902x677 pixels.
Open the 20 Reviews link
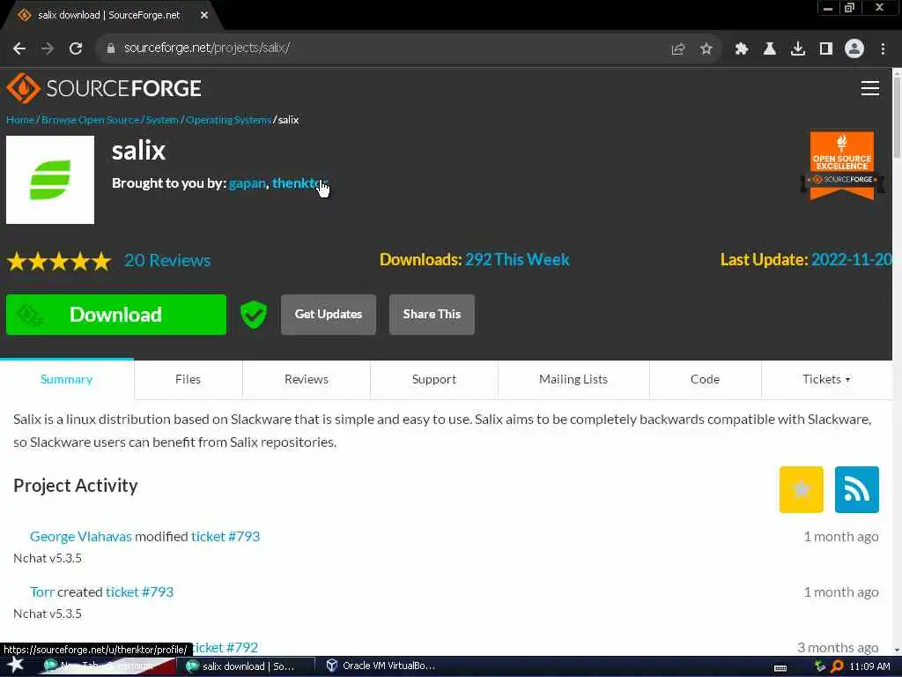tap(167, 260)
